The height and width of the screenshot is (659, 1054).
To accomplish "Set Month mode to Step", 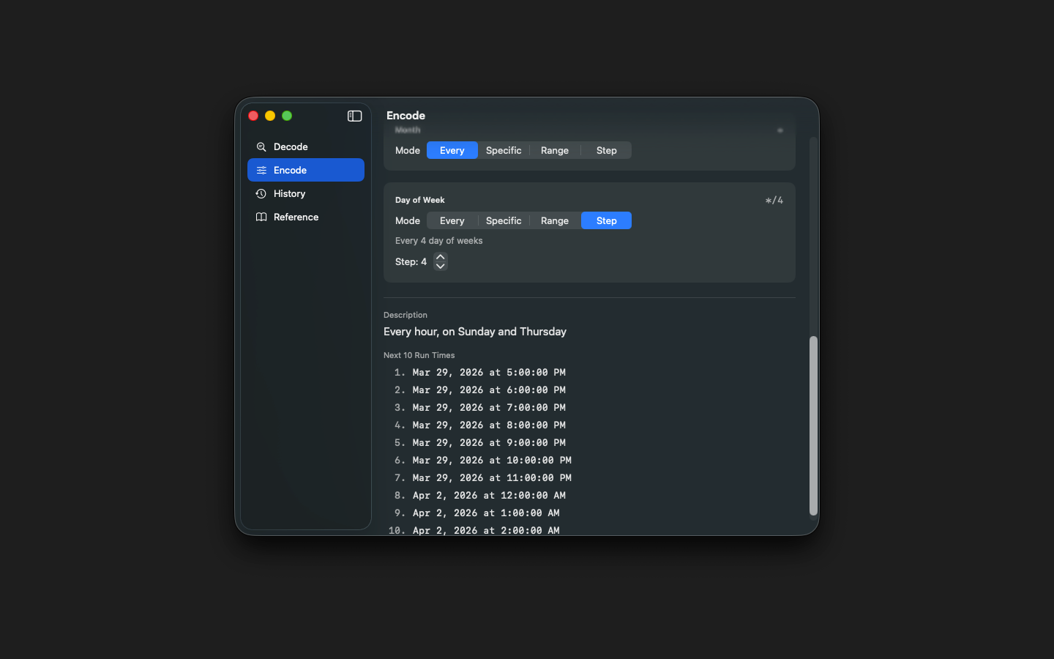I will [606, 150].
